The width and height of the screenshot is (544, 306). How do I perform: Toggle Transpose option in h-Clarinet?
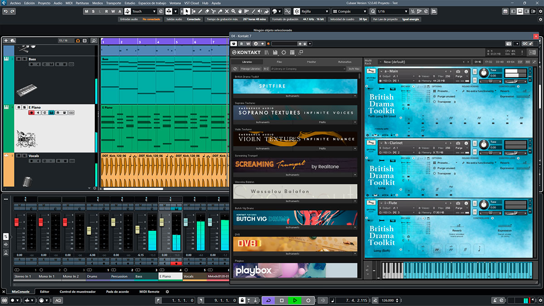point(435,173)
